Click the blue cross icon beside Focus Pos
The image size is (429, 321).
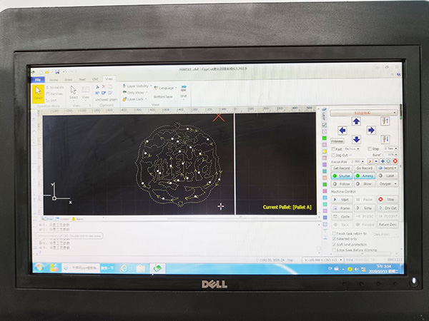pos(383,161)
